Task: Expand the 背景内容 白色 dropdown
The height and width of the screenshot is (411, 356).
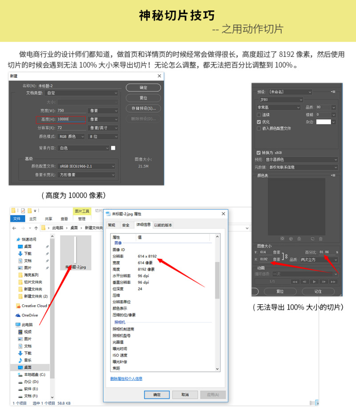Action: coord(84,148)
